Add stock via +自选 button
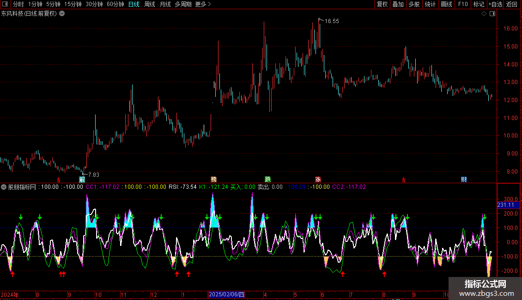The height and width of the screenshot is (300, 522). click(x=495, y=4)
